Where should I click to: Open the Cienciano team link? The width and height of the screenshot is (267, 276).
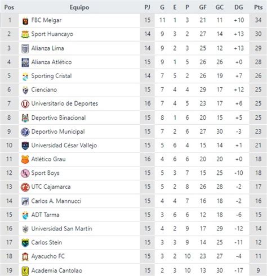44,90
